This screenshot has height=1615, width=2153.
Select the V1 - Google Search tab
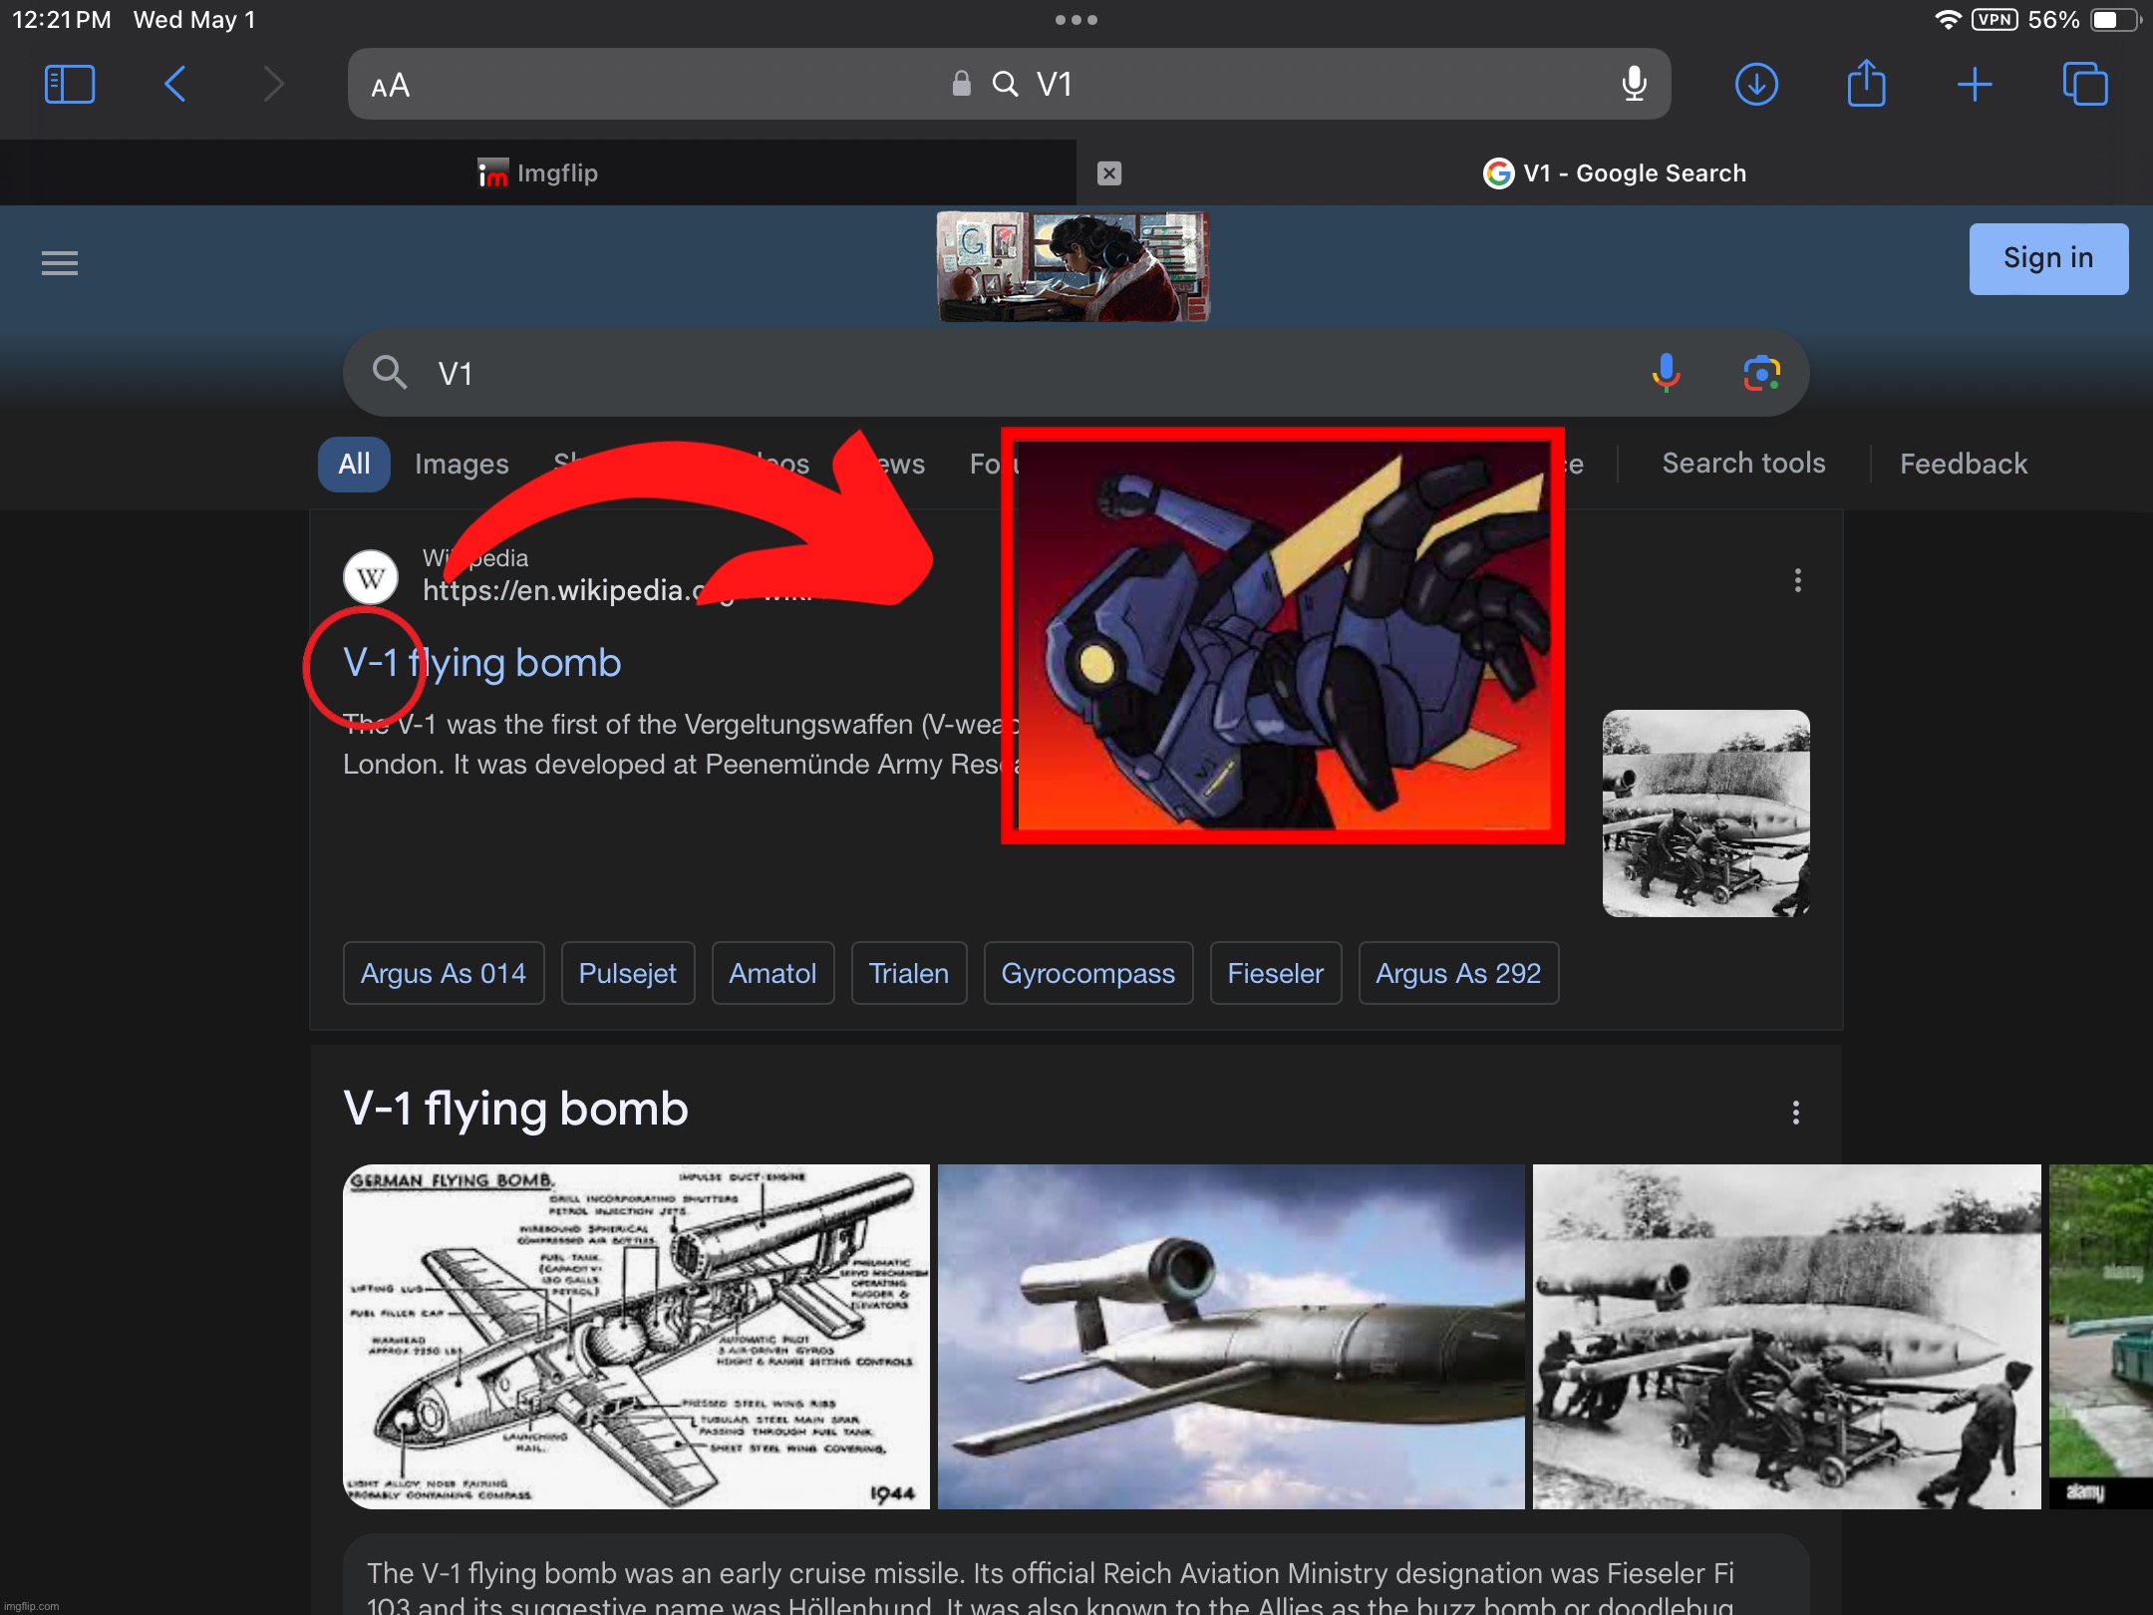click(1615, 173)
